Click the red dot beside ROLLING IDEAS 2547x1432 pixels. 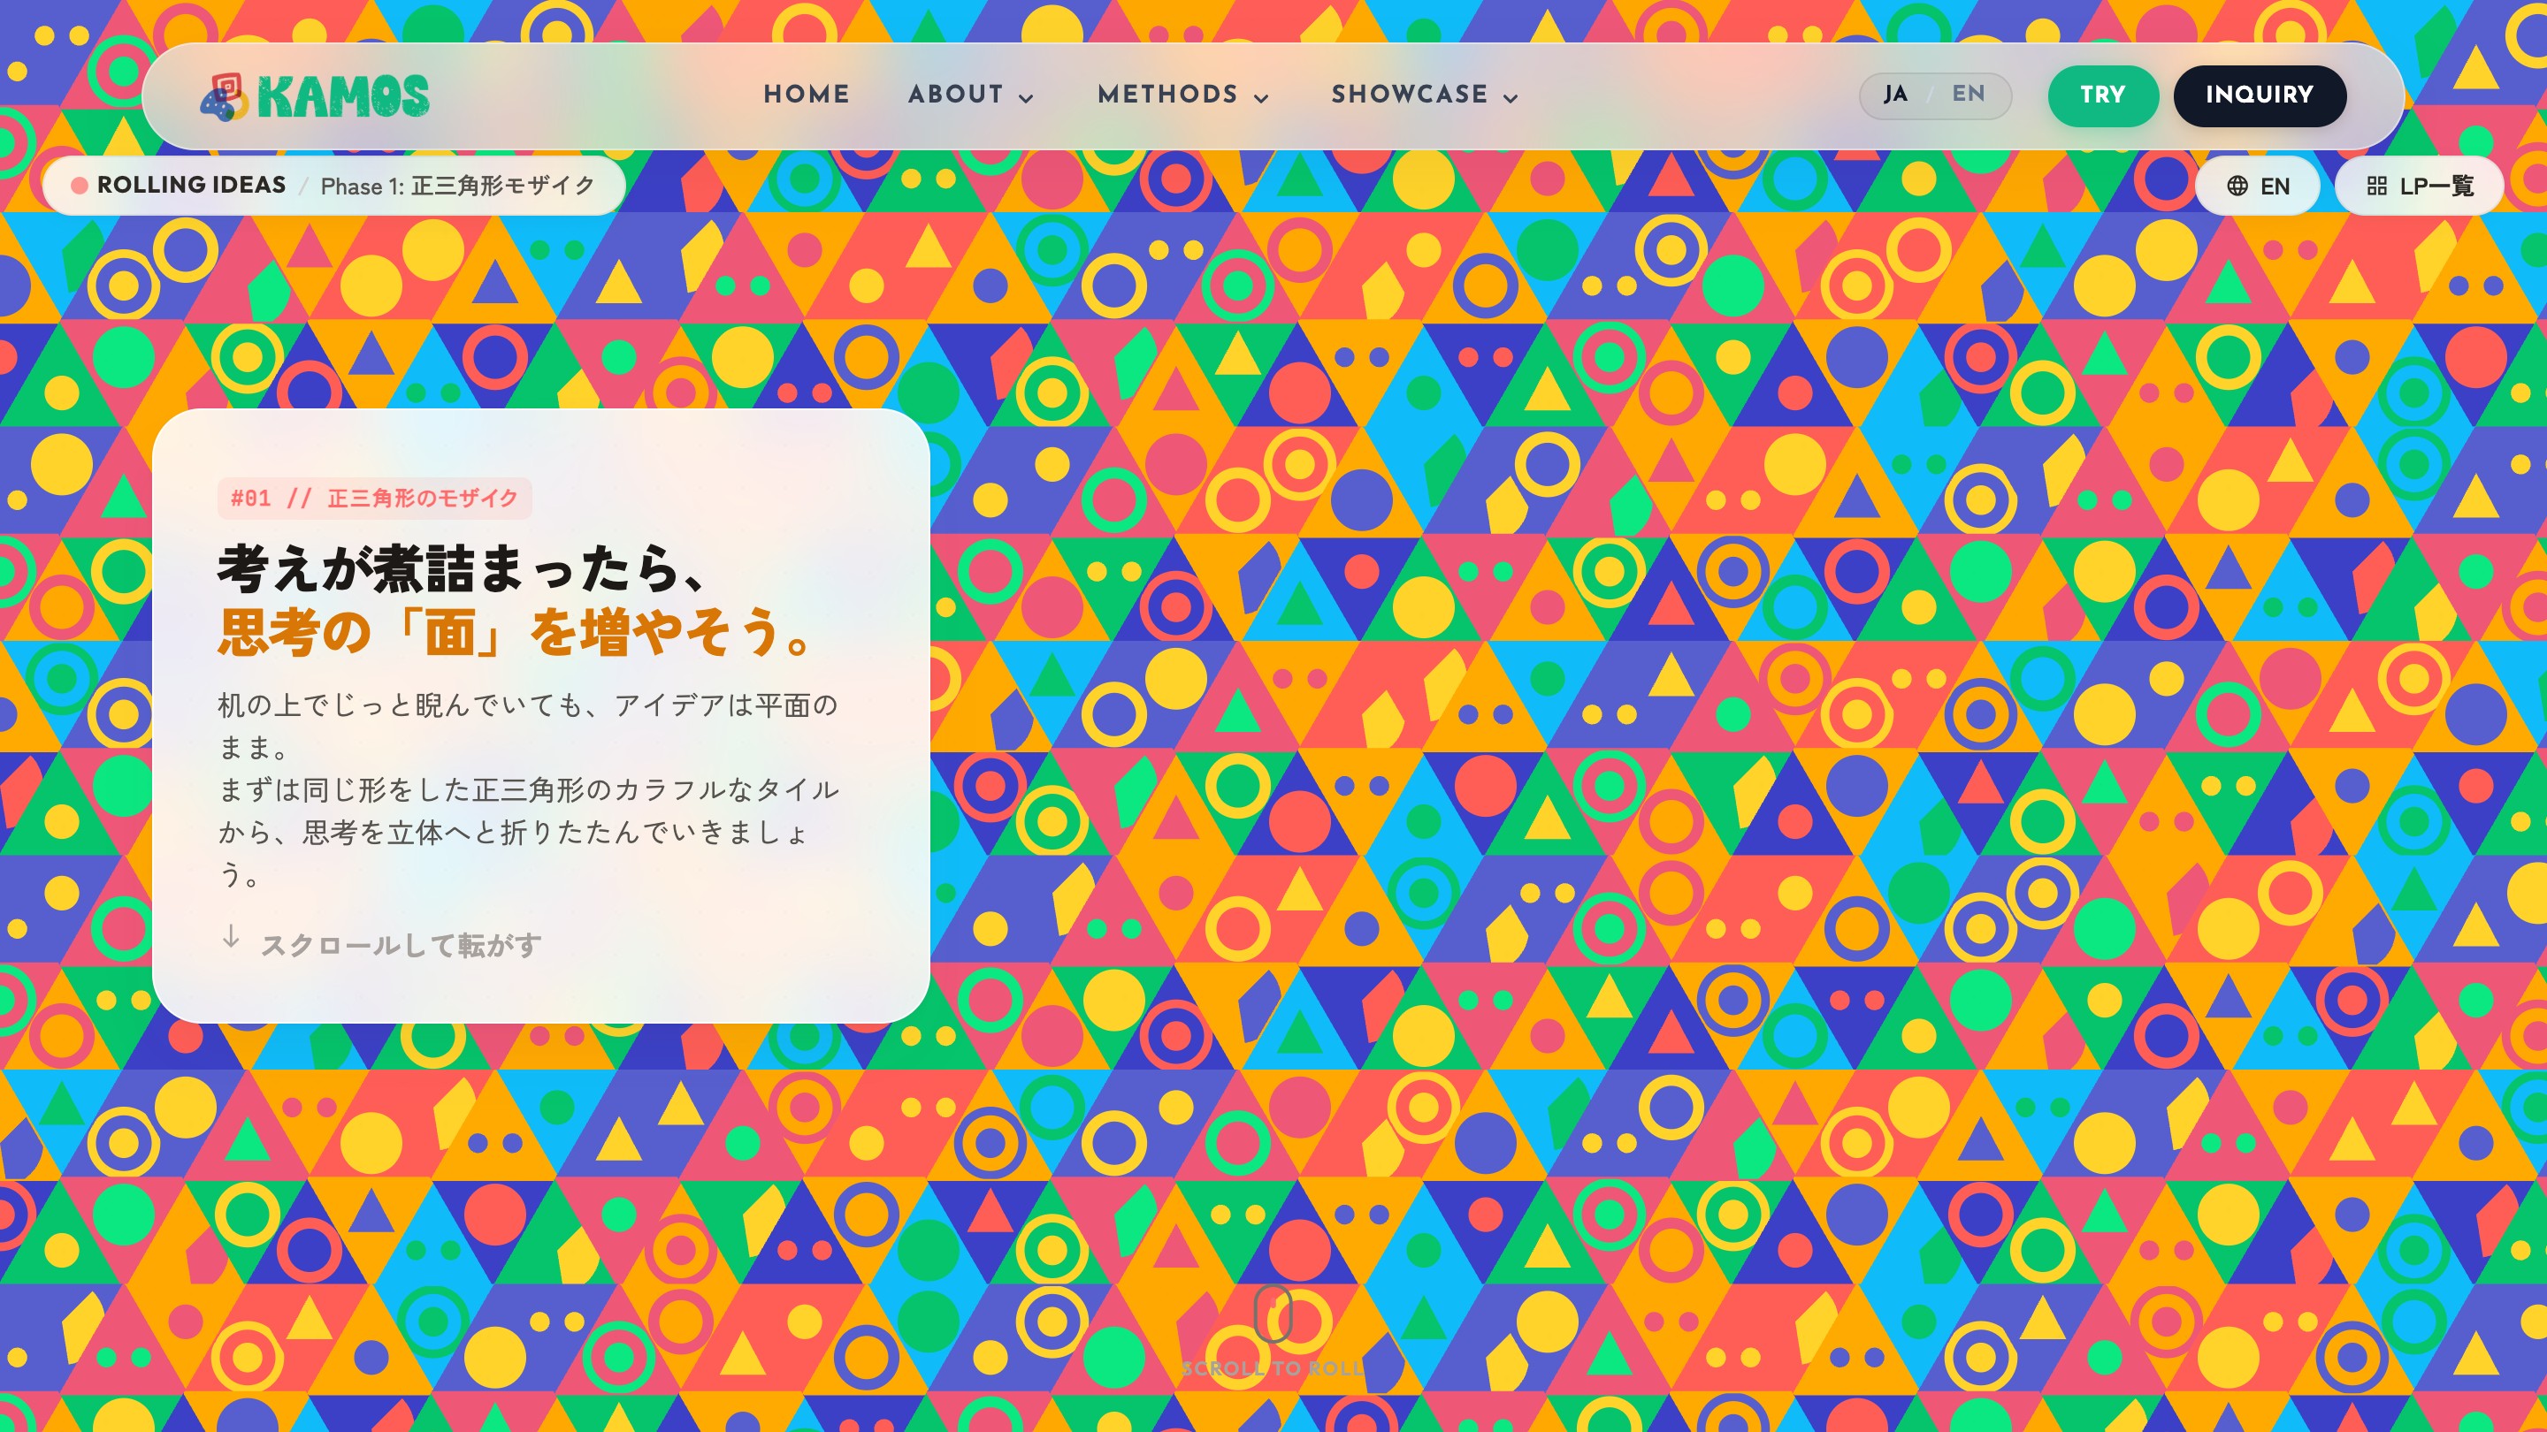tap(79, 186)
